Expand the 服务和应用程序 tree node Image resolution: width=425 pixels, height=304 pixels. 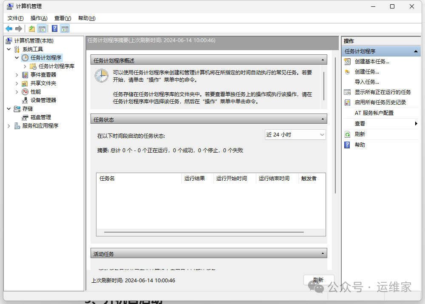[x=8, y=126]
